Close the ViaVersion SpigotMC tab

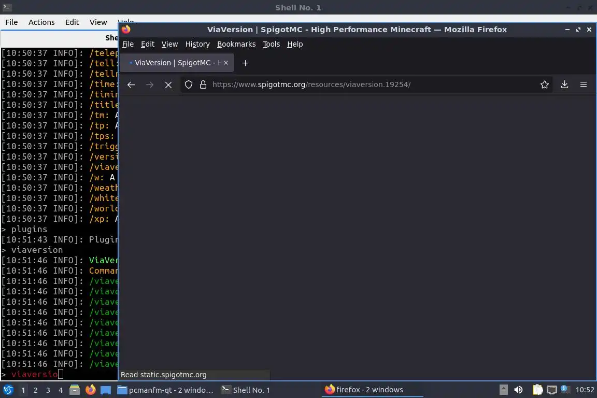pyautogui.click(x=226, y=63)
